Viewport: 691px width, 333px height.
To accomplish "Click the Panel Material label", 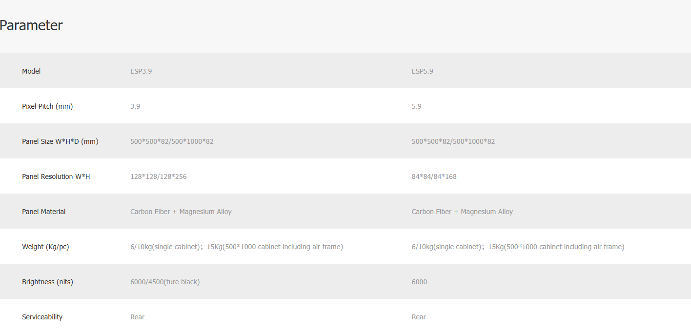I will pos(43,212).
